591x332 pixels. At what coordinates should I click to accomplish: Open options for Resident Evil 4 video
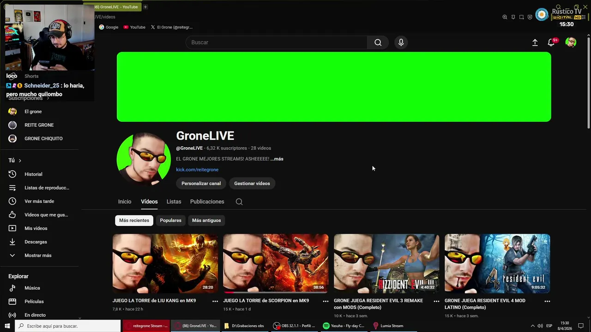pos(547,301)
